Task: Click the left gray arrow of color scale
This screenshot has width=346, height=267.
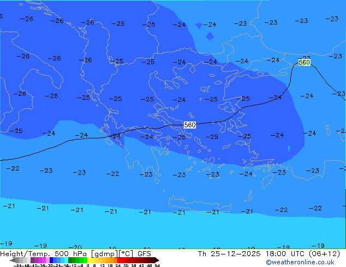Action: 13,260
